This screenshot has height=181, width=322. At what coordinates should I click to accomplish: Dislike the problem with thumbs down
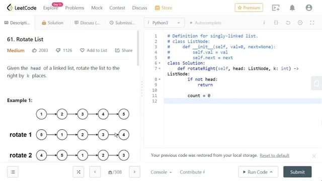click(x=64, y=50)
